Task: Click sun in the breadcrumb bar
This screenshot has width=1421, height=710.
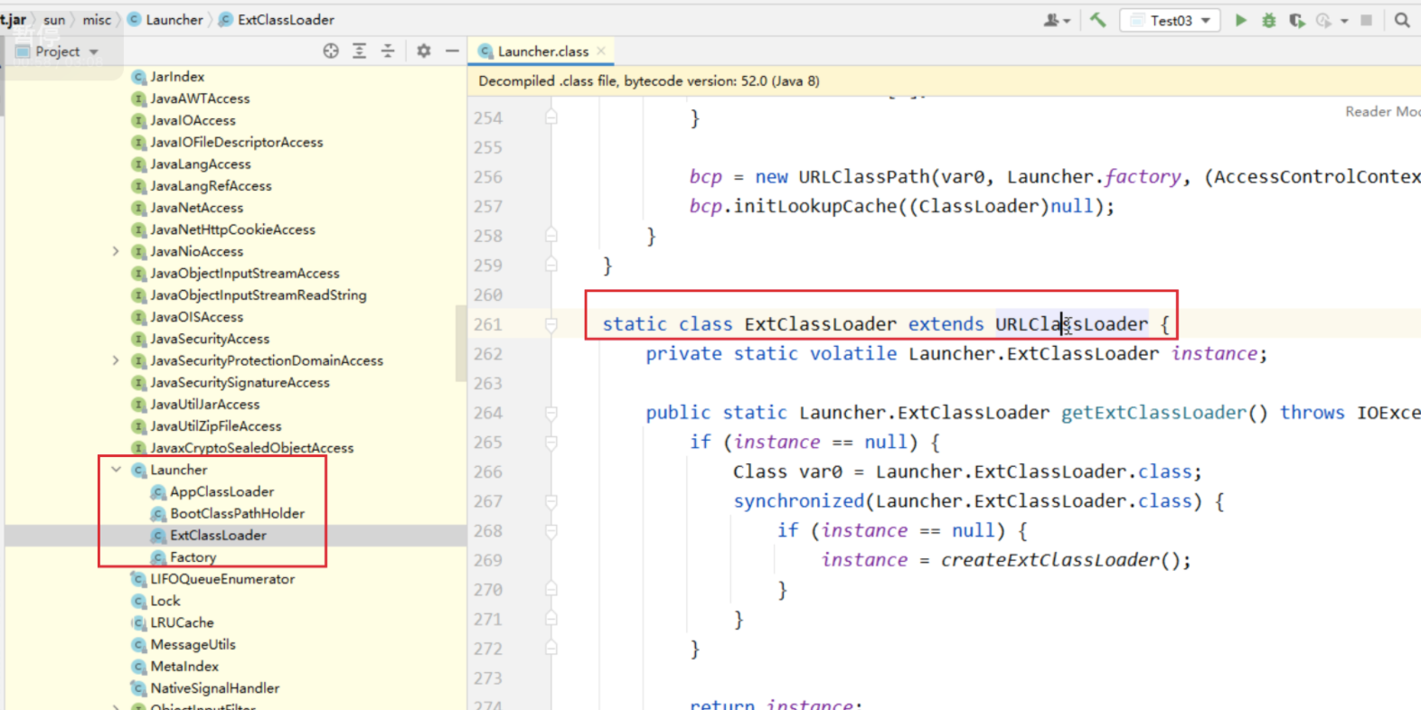Action: (54, 19)
